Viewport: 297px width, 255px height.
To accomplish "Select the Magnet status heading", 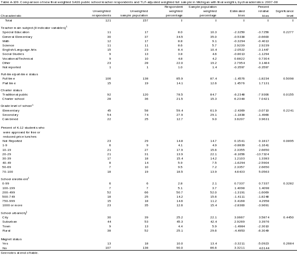I will 11,239.
